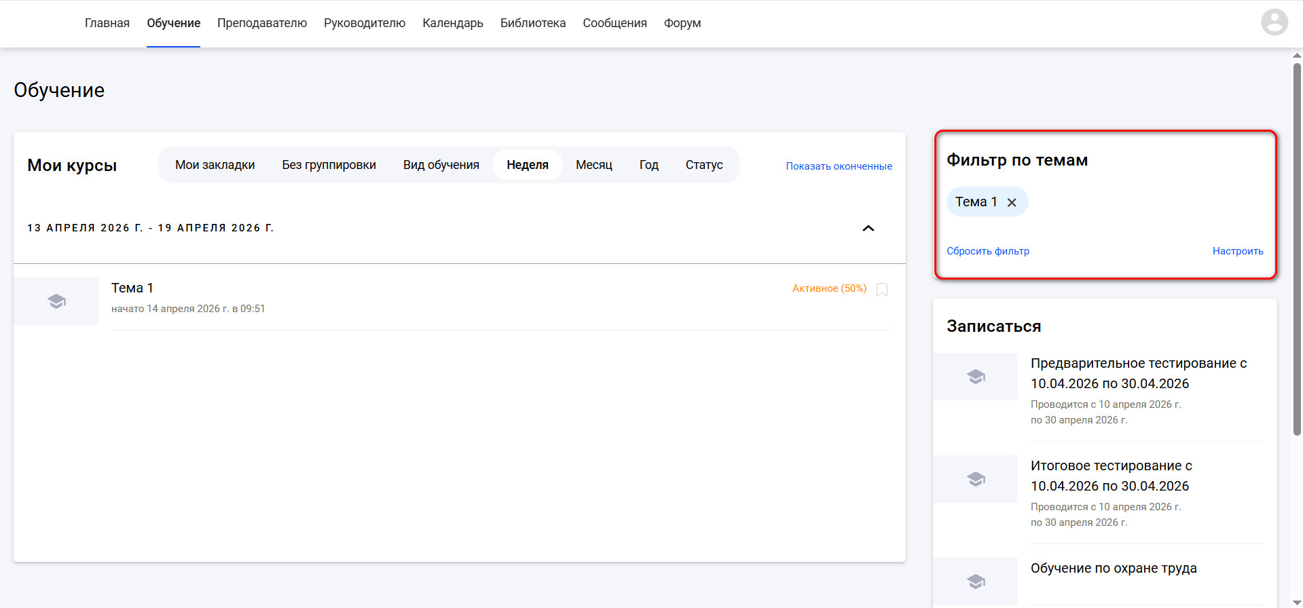Open Настроить filter settings

tap(1238, 251)
